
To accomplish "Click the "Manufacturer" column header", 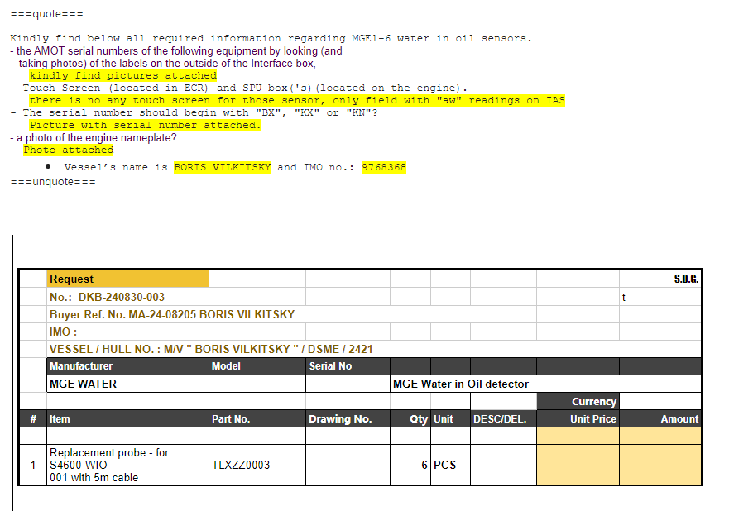I will pos(128,366).
